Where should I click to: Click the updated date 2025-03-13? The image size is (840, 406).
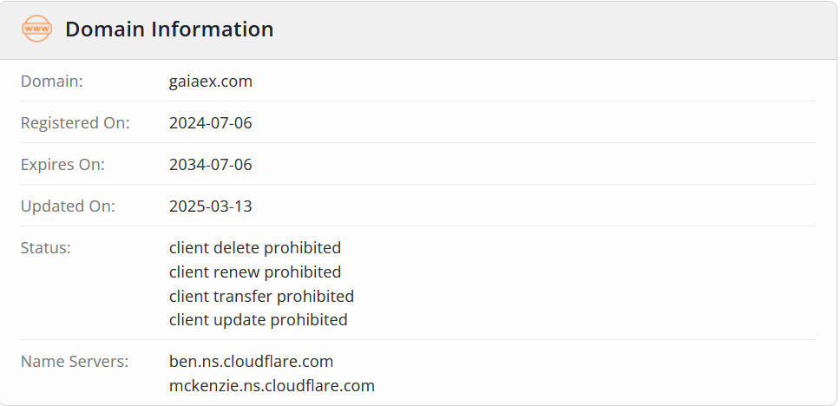(211, 206)
